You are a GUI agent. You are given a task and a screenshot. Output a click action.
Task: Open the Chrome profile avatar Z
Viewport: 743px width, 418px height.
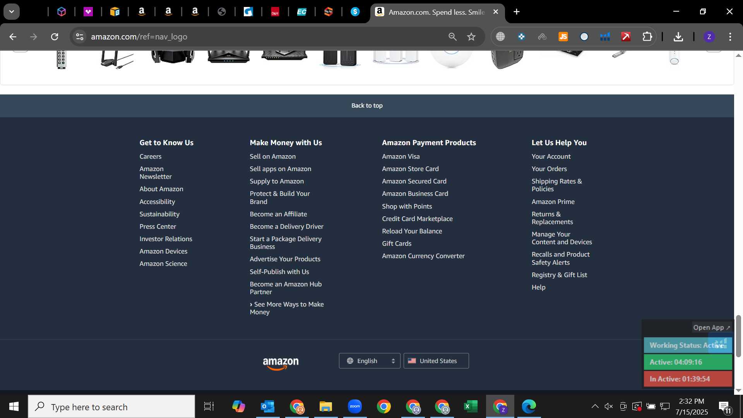(709, 37)
